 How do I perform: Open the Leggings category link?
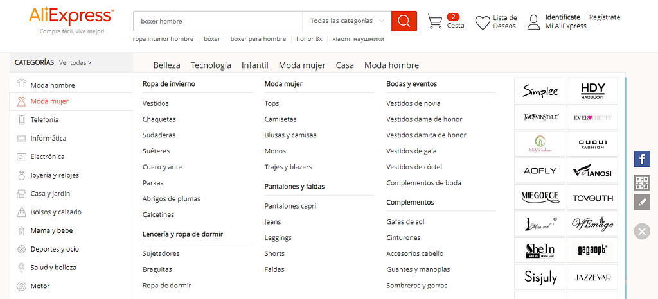pyautogui.click(x=278, y=238)
